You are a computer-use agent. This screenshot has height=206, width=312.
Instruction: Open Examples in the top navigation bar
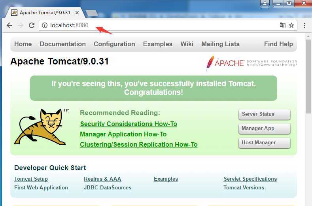point(158,44)
